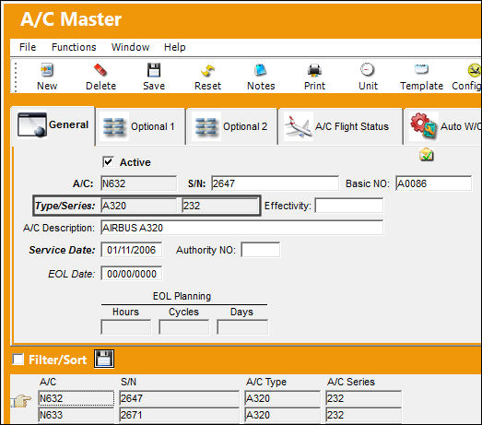This screenshot has height=425, width=482.
Task: Click the A/C Type column header
Action: coord(266,382)
